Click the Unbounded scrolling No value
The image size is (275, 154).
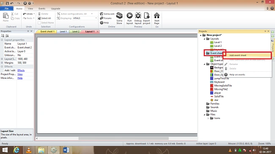(x=25, y=55)
